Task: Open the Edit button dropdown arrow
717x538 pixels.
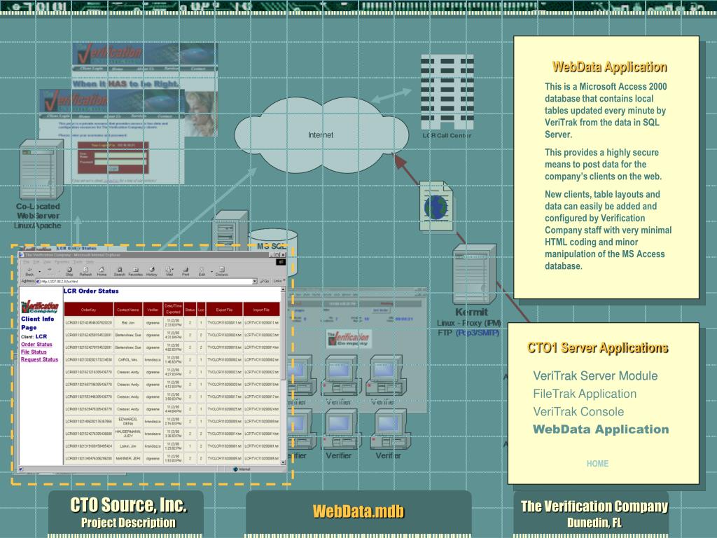Action: pos(211,271)
